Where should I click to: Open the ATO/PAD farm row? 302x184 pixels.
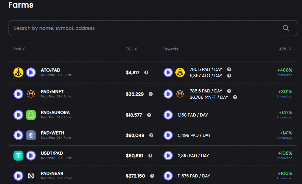tap(153, 72)
